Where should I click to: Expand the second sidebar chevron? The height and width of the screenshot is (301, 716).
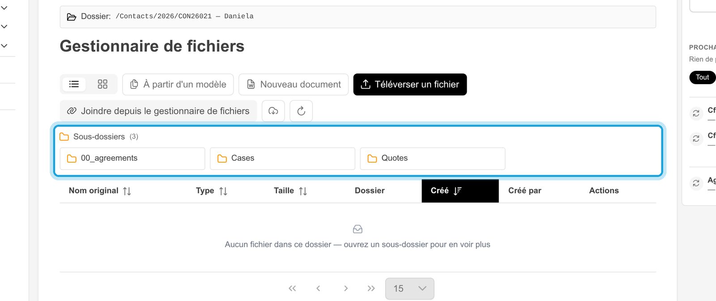click(x=4, y=26)
